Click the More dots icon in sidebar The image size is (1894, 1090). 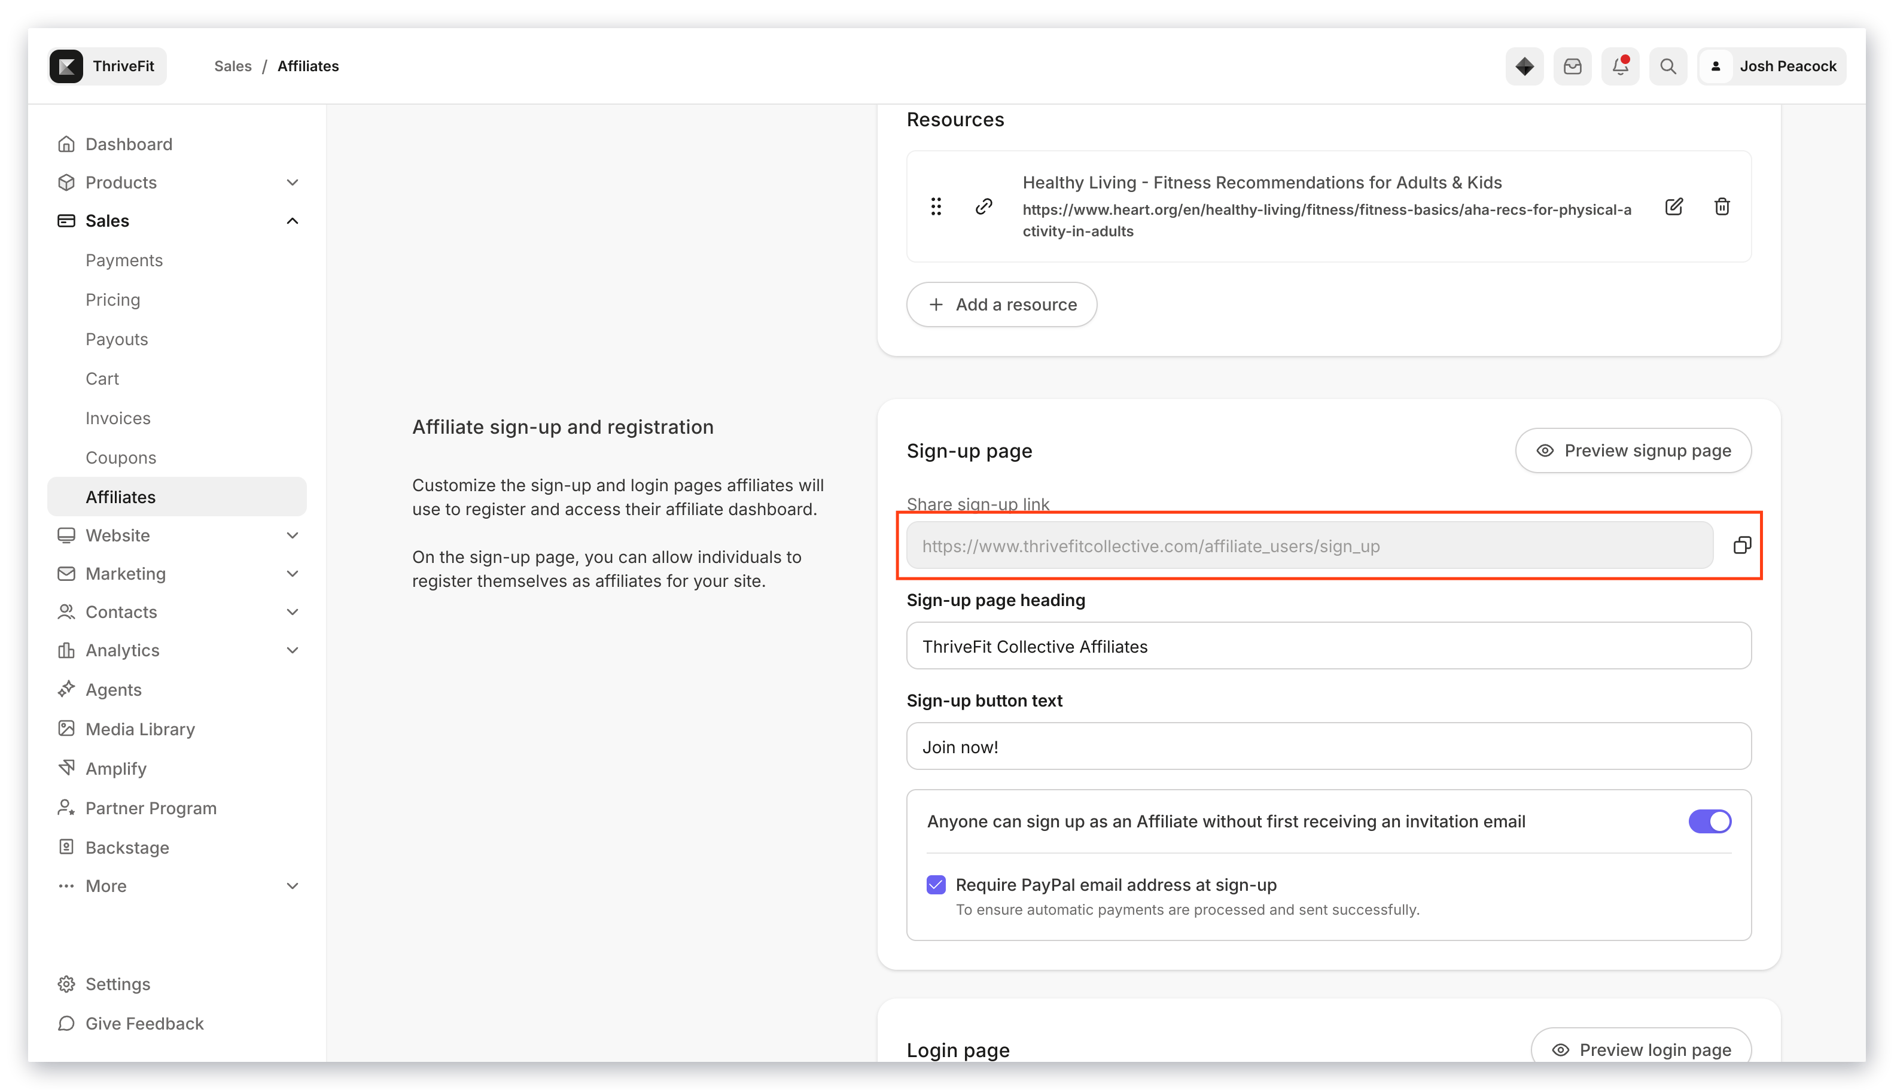66,885
